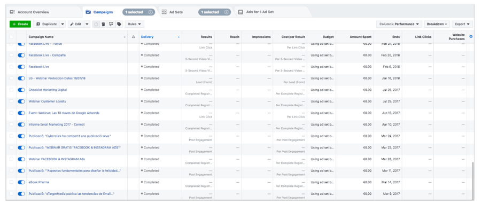This screenshot has height=204, width=481.
Task: Toggle the Webinar Customer Loyalty switch
Action: 21,101
